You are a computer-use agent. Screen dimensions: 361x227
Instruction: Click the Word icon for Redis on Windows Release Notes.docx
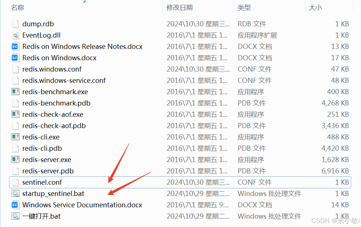tap(15, 46)
